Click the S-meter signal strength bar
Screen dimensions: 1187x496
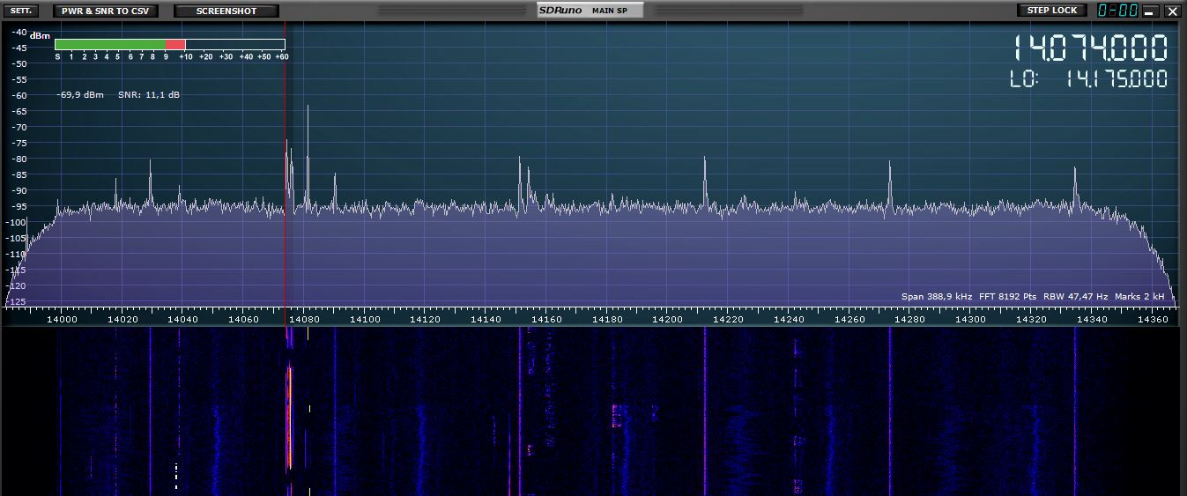pos(169,44)
